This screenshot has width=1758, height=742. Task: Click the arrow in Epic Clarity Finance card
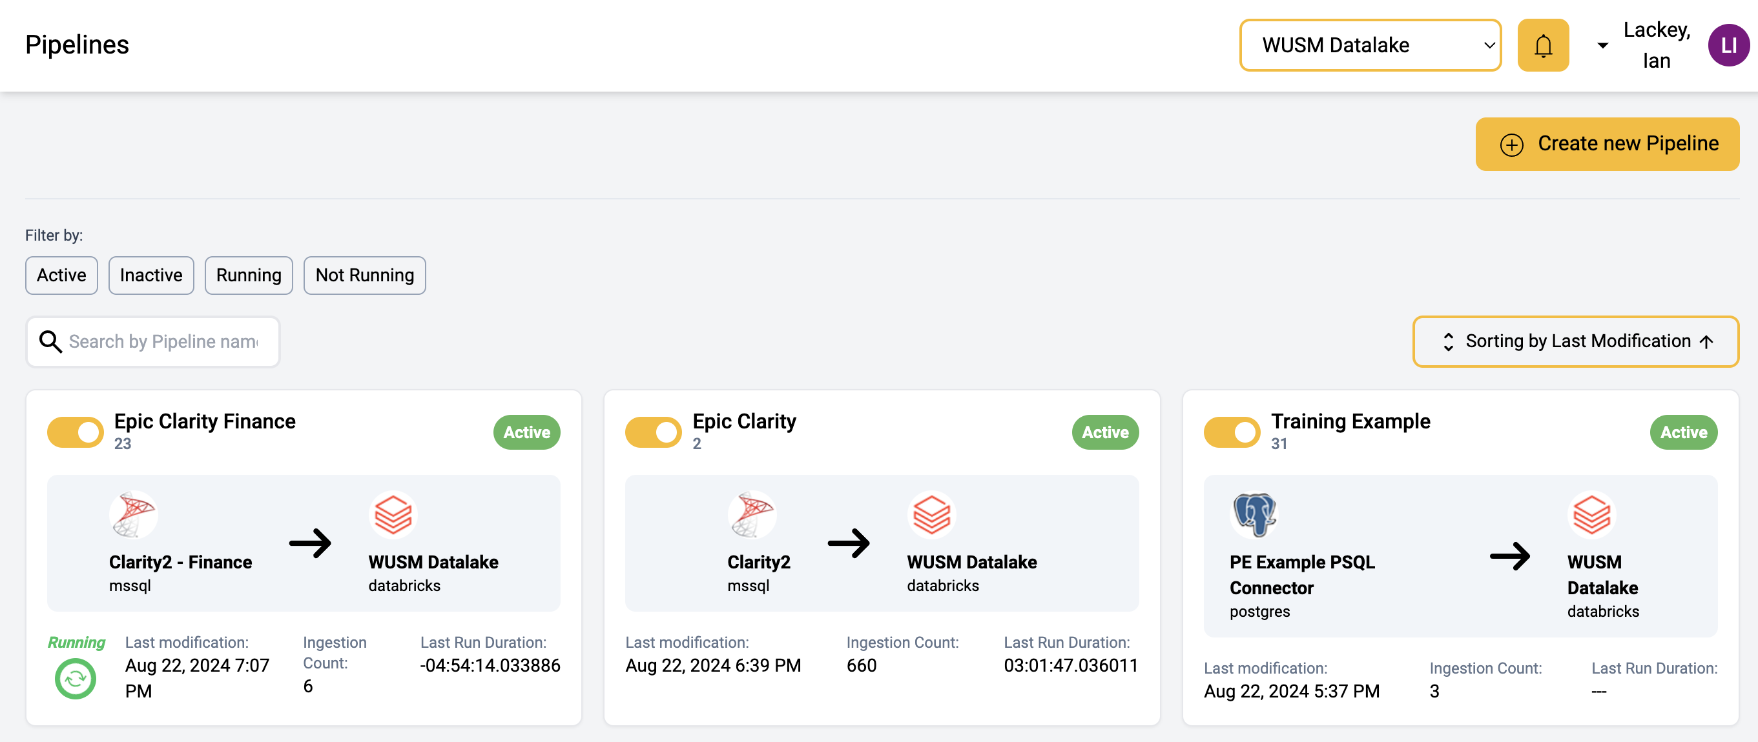pyautogui.click(x=310, y=543)
